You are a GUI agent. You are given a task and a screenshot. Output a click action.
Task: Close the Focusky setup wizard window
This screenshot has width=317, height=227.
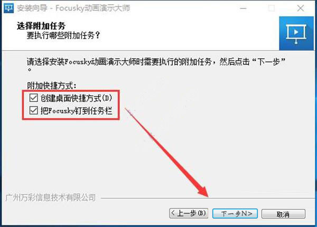click(x=301, y=8)
